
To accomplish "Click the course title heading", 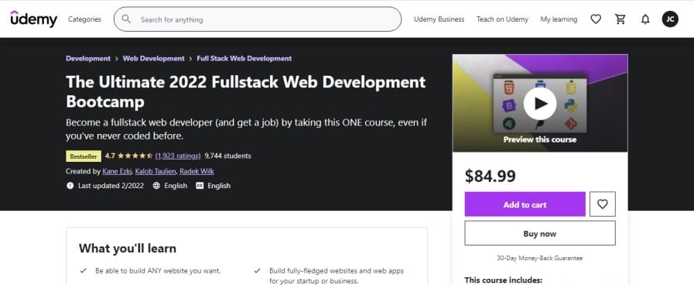I will click(x=245, y=91).
